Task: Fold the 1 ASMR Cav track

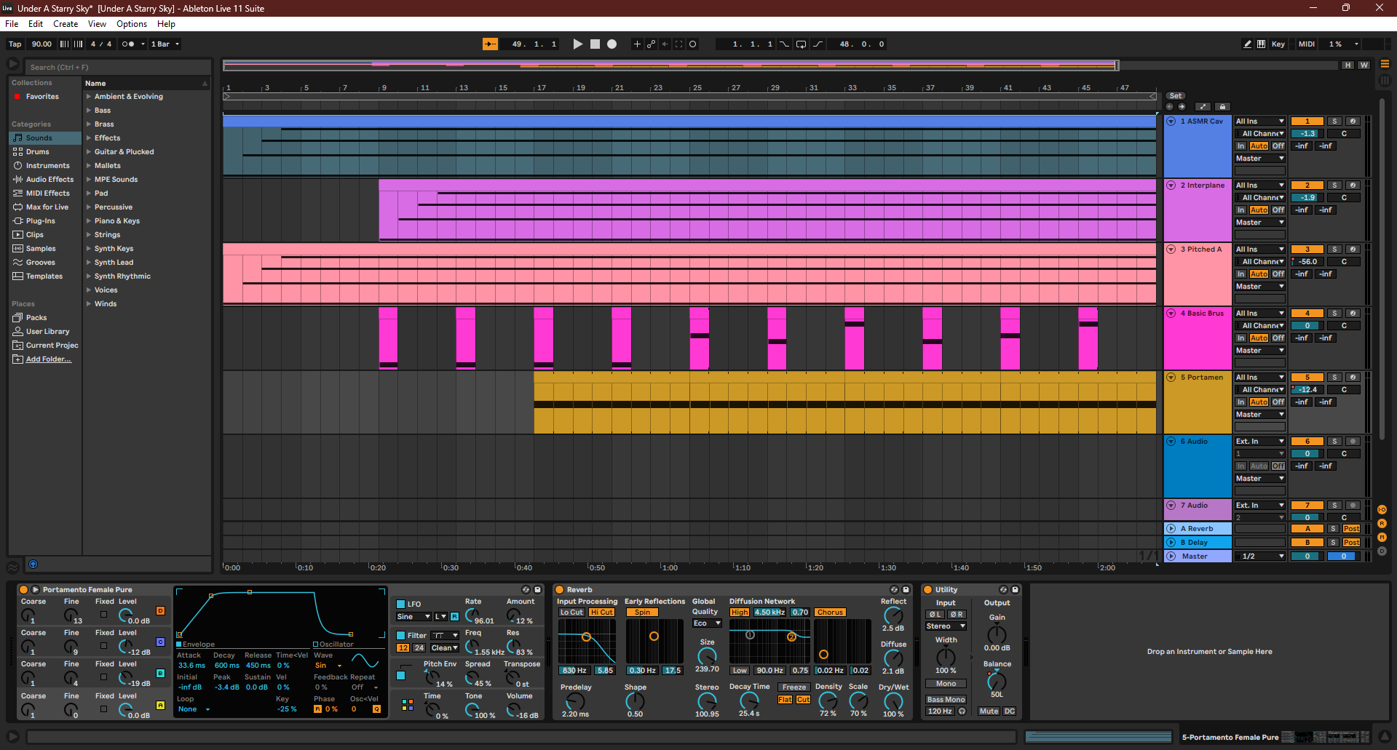Action: (x=1171, y=121)
